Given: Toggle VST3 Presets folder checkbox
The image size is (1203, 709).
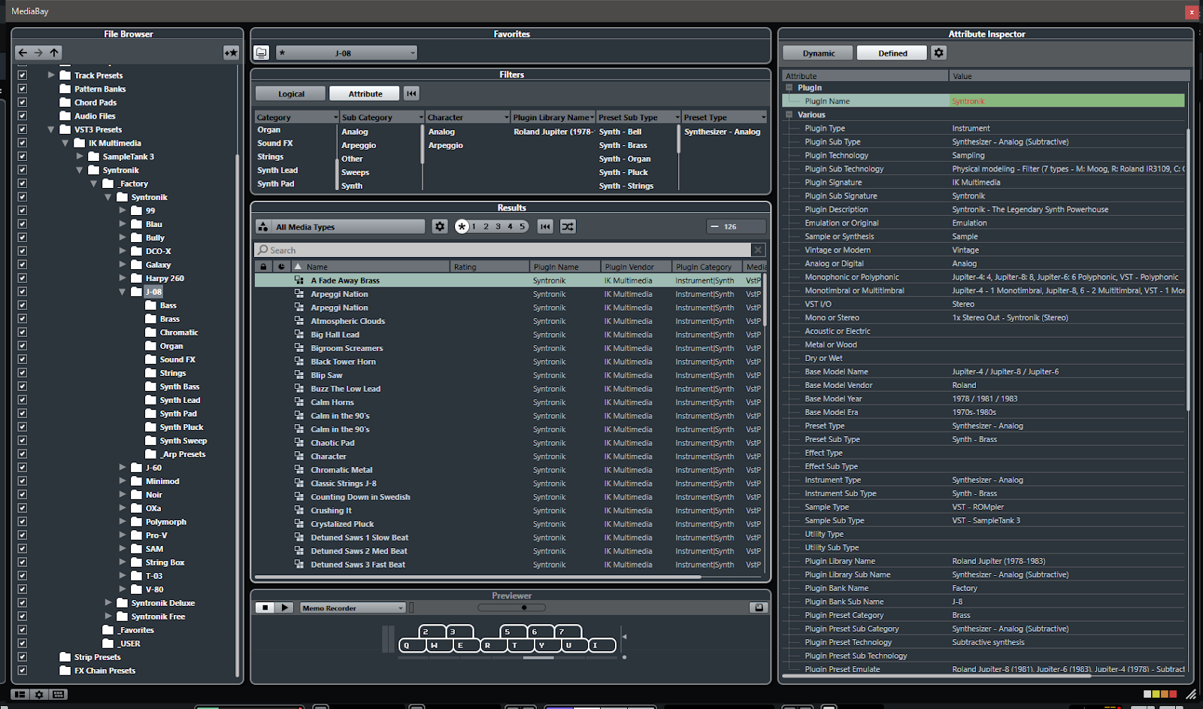Looking at the screenshot, I should click(23, 129).
